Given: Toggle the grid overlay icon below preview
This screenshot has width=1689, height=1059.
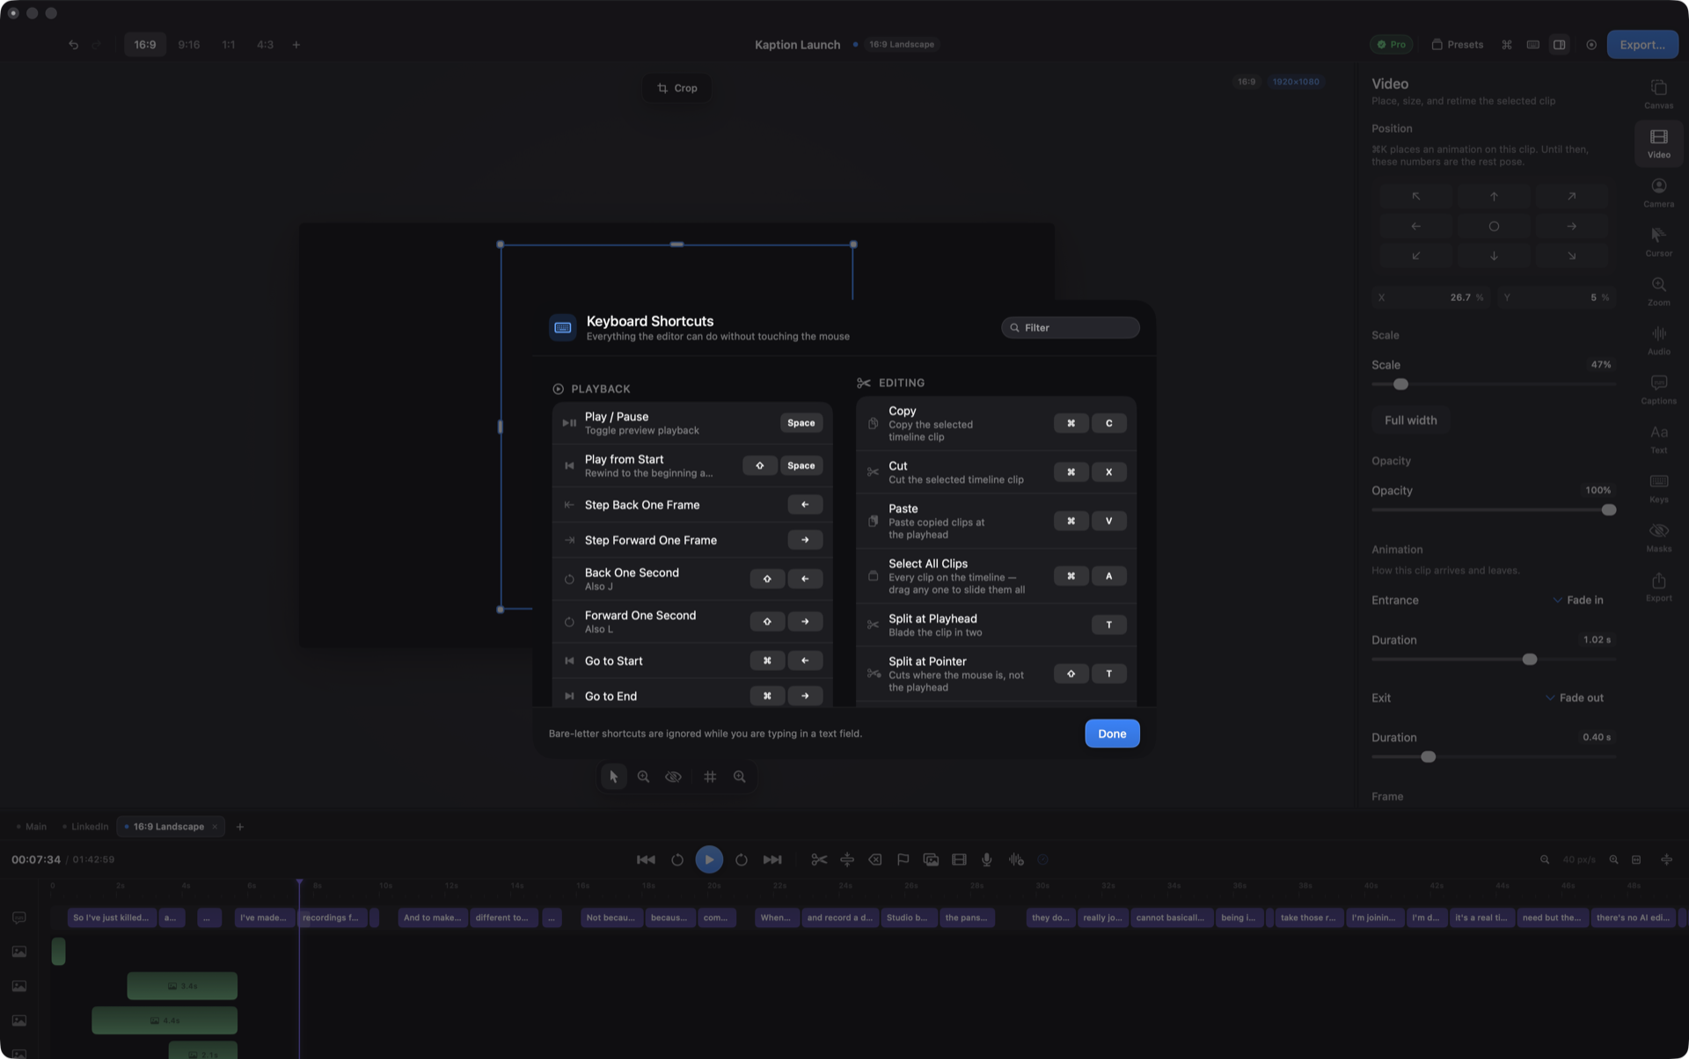Looking at the screenshot, I should pos(710,777).
